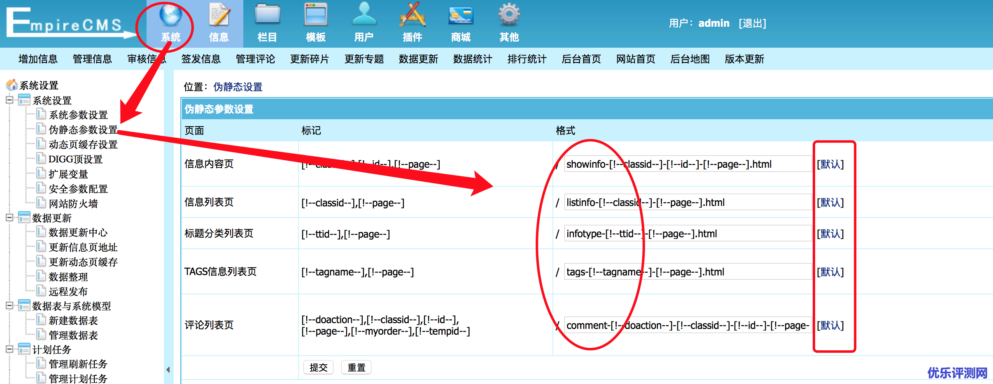Viewport: 993px width, 384px height.
Task: Restore default for TAGS信息列表页 format
Action: click(x=830, y=272)
